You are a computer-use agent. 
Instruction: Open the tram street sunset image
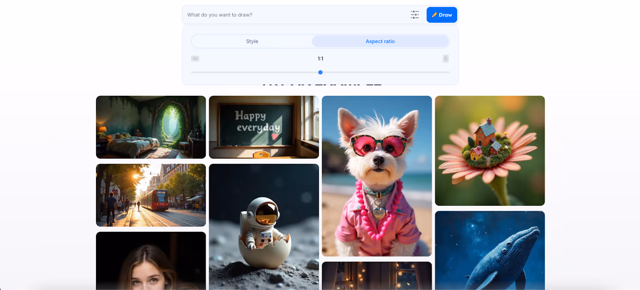[151, 195]
